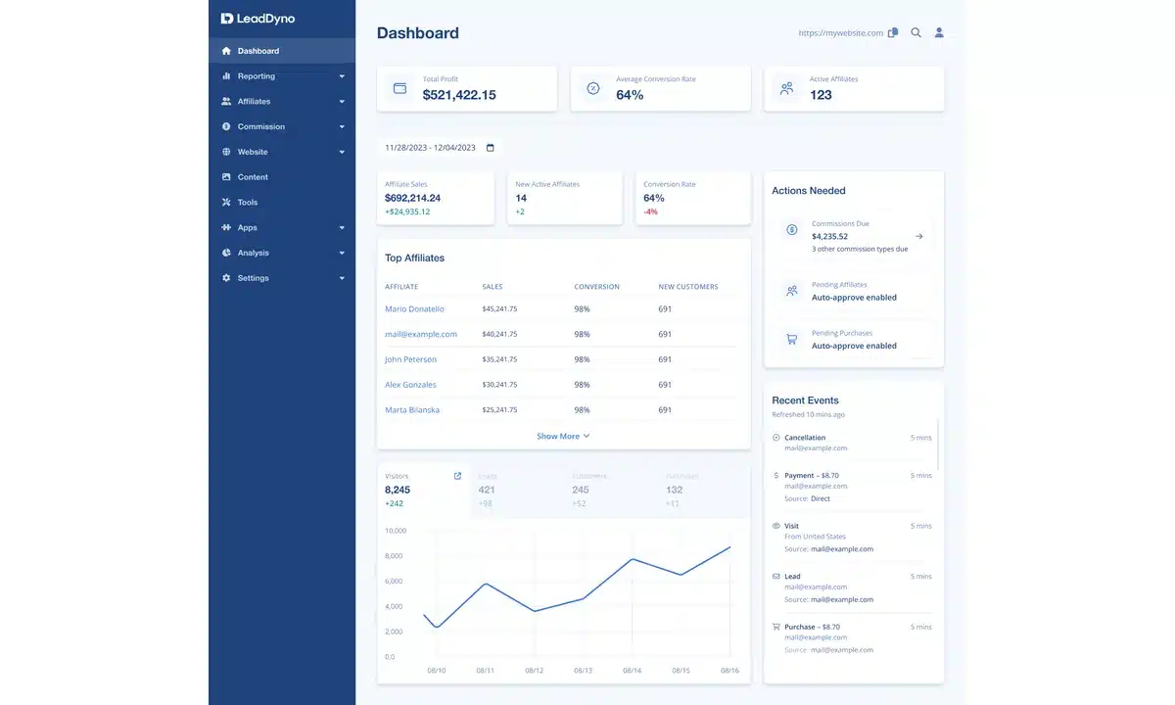Open affiliate Mario Donatello
Image resolution: width=1175 pixels, height=705 pixels.
pos(414,308)
